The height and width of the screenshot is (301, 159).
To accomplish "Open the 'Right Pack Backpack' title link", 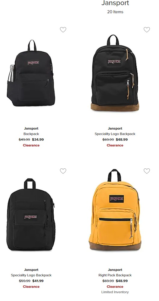I will pos(115,275).
